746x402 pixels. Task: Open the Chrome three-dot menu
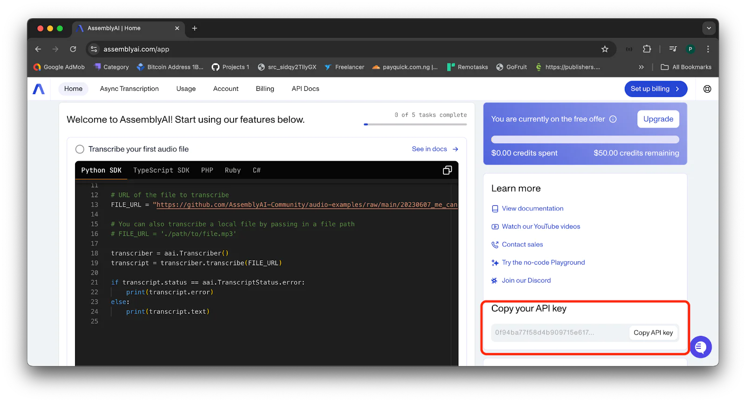click(x=708, y=49)
